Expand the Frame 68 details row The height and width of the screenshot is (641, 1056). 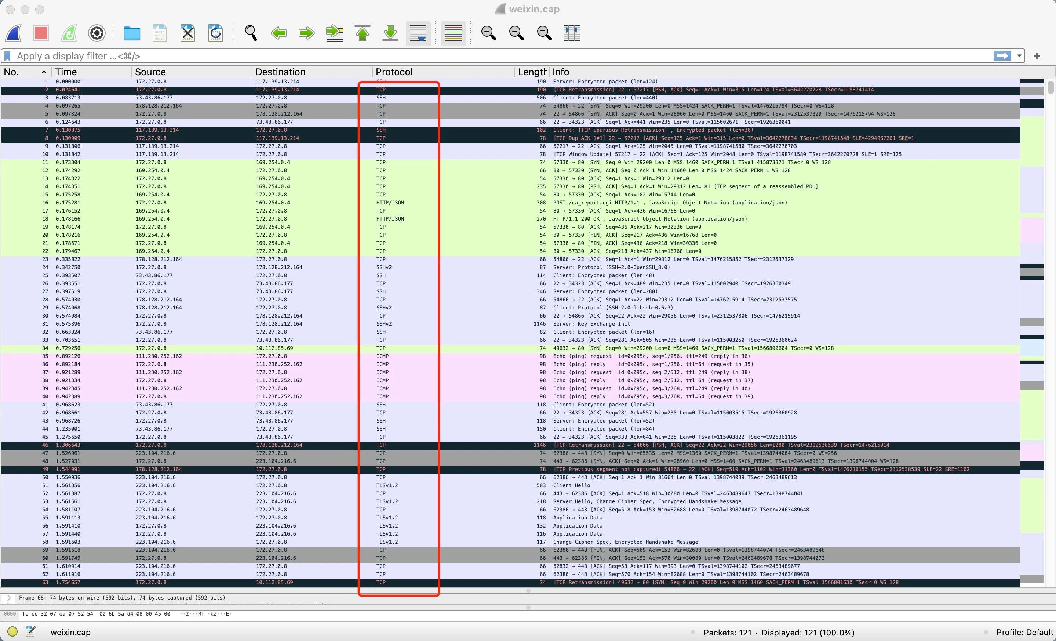(x=9, y=597)
